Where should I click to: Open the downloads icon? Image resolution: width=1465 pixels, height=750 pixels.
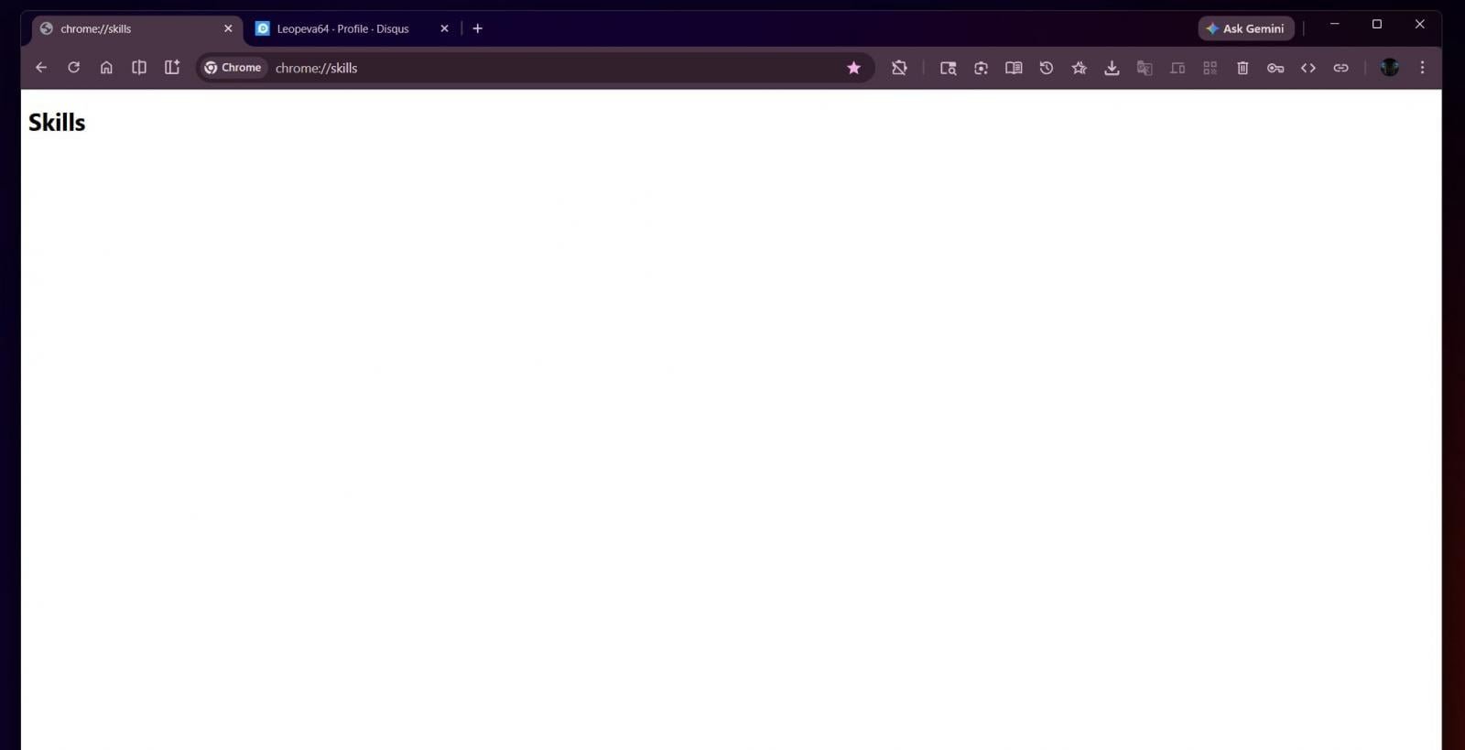1112,68
